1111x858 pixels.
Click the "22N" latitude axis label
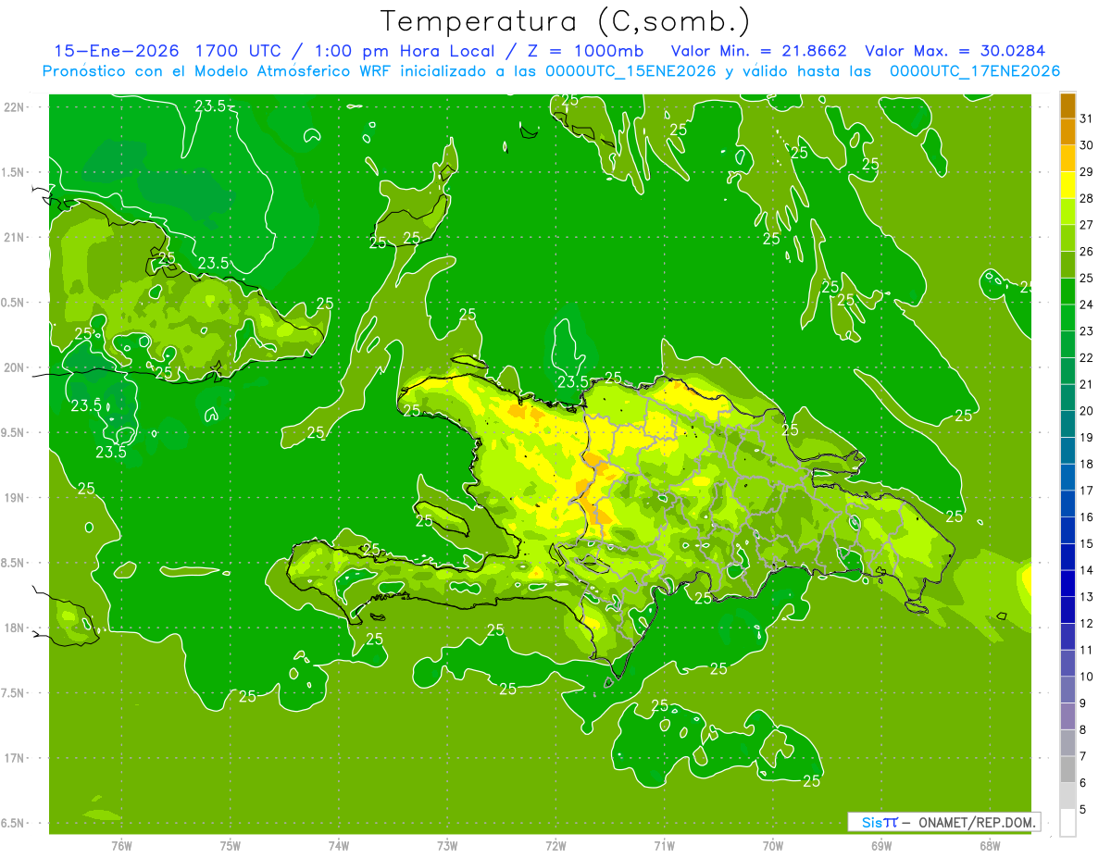(13, 106)
